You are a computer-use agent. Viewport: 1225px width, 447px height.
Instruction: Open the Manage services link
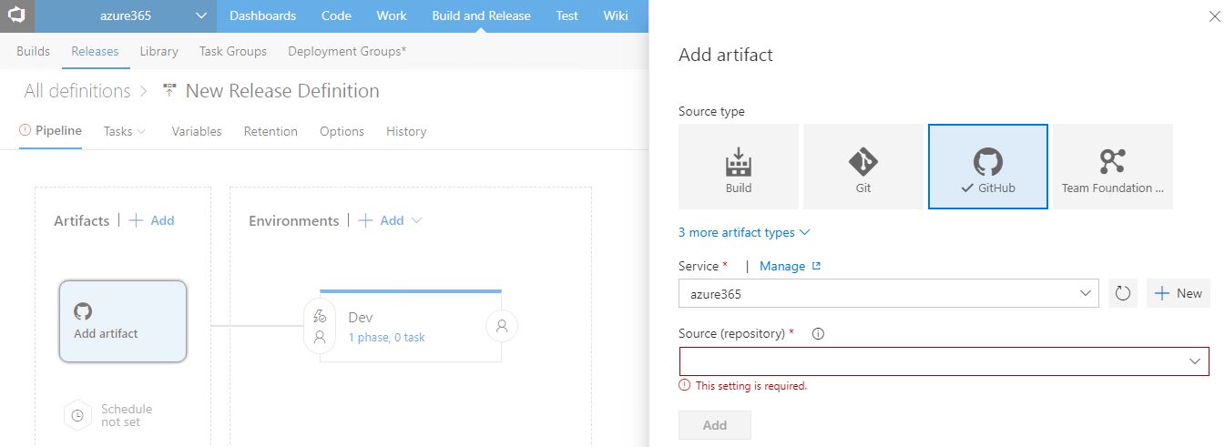pyautogui.click(x=791, y=266)
